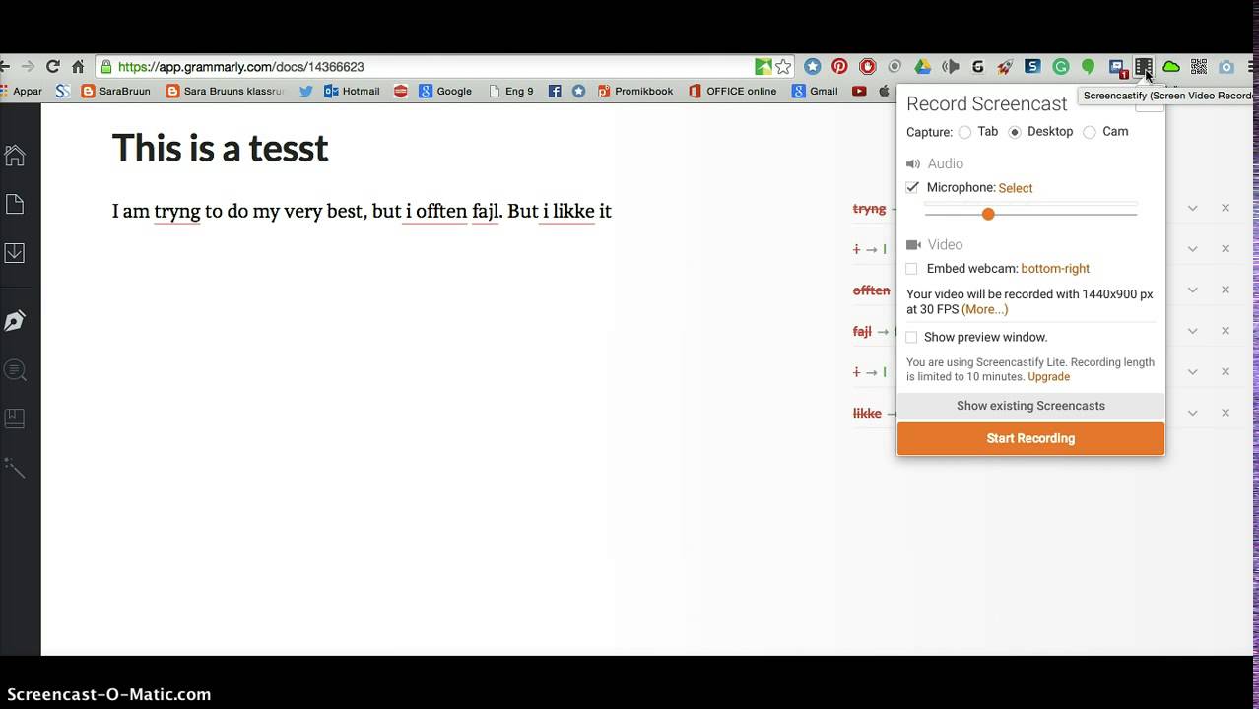Viewport: 1259px width, 709px height.
Task: Dismiss the tryng suggestion with X
Action: coord(1226,208)
